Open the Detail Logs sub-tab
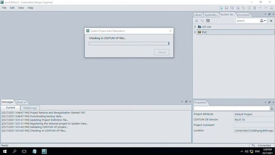This screenshot has width=275, height=155. pos(30,108)
